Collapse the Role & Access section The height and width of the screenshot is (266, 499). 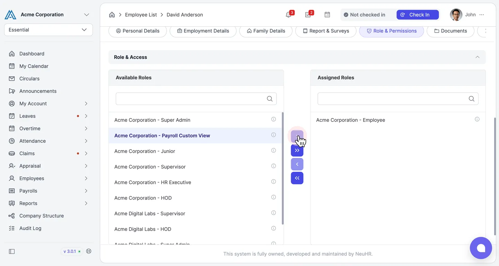478,57
